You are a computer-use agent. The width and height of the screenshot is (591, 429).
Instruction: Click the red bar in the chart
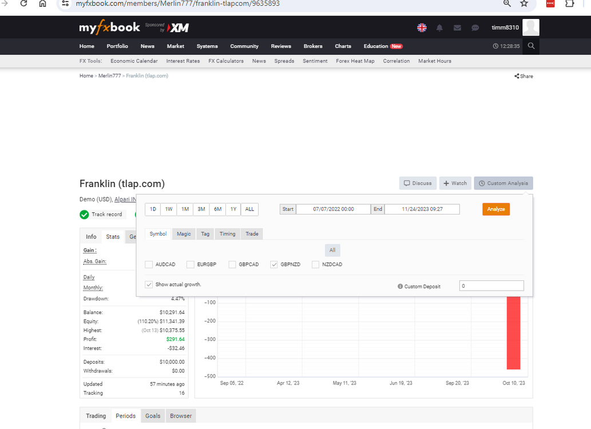click(x=513, y=333)
